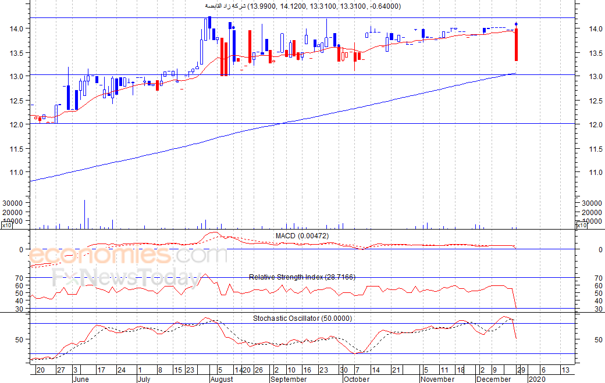Click the blue dot above the last candle
The width and height of the screenshot is (605, 383).
516,24
